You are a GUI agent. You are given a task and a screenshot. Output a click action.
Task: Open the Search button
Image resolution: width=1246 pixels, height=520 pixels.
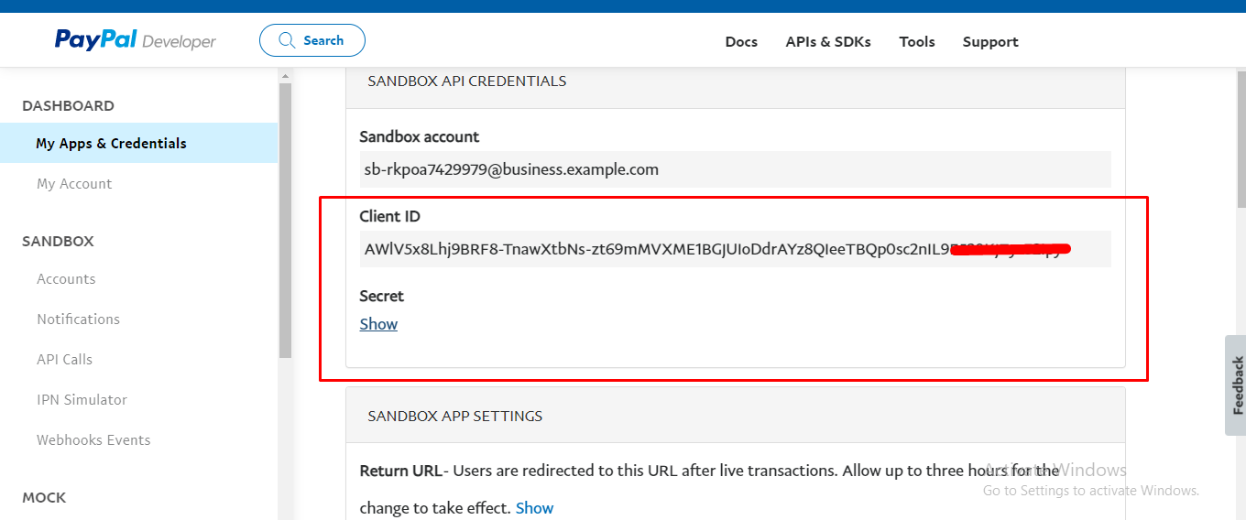(312, 40)
